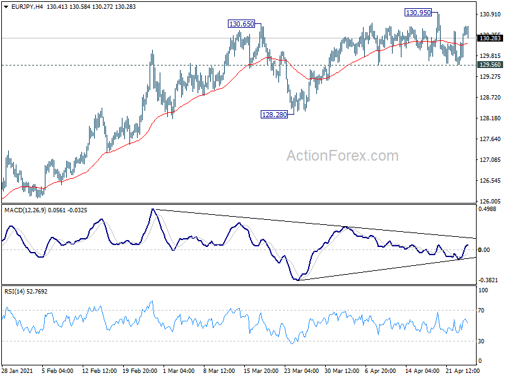This screenshot has height=378, width=505.
Task: Select the 128.280 low price label
Action: coord(274,115)
